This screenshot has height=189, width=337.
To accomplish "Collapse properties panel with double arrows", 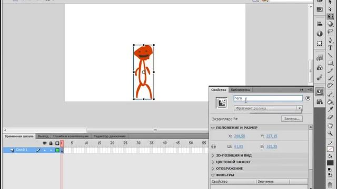I will 302,90.
